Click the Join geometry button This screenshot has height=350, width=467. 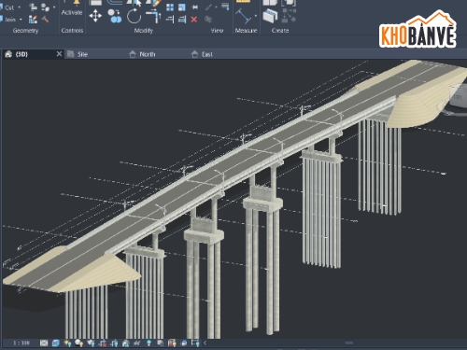pos(8,20)
